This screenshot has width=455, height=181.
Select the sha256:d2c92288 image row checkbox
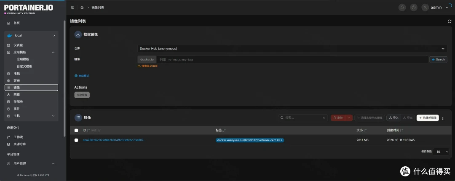pyautogui.click(x=76, y=140)
